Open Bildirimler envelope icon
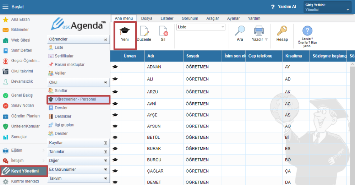Screen dimensions: 355x185 click(x=5, y=30)
